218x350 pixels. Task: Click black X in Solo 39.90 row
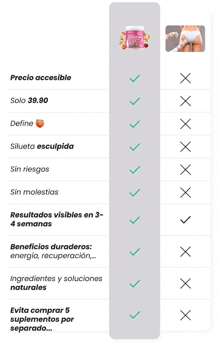(185, 101)
